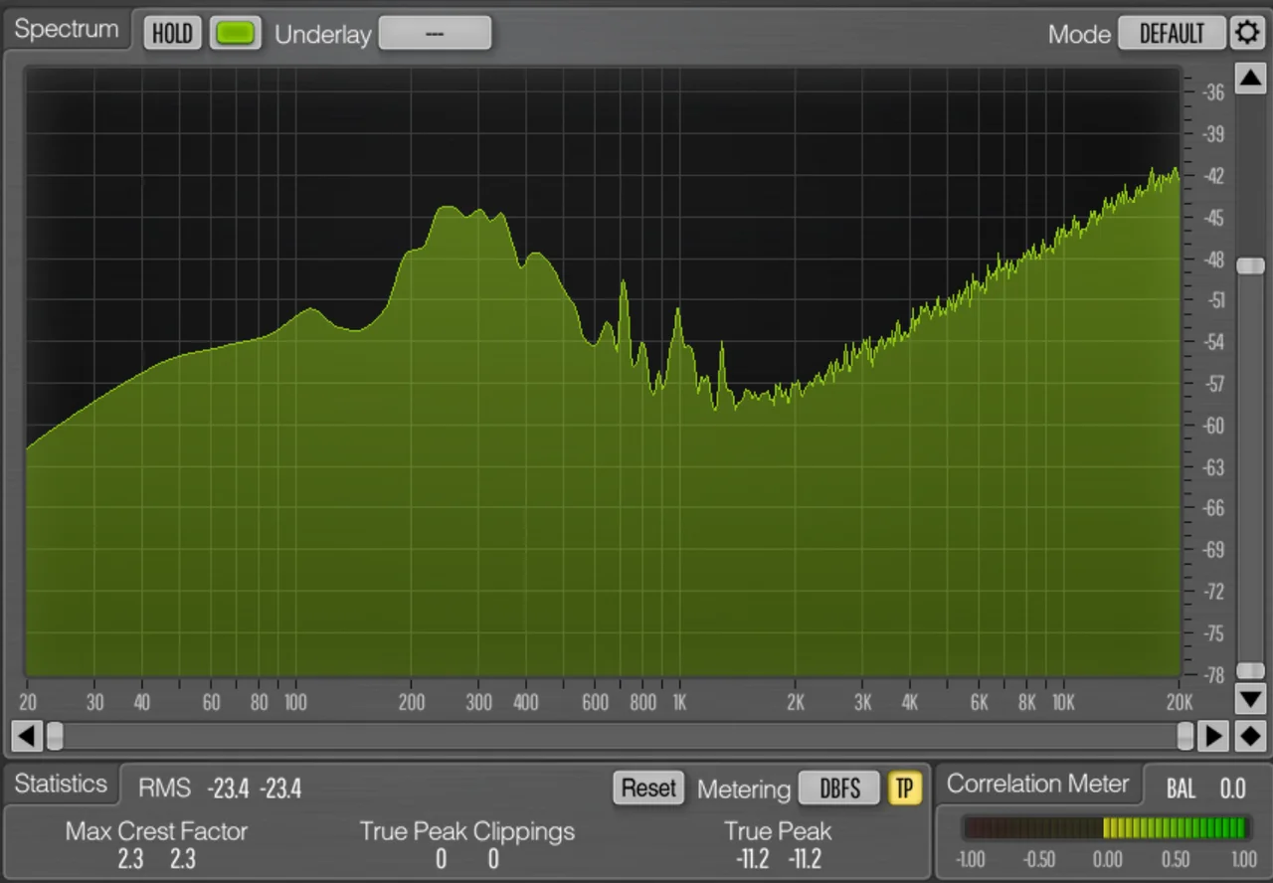Click the diamond zoom reset icon

click(x=1250, y=737)
